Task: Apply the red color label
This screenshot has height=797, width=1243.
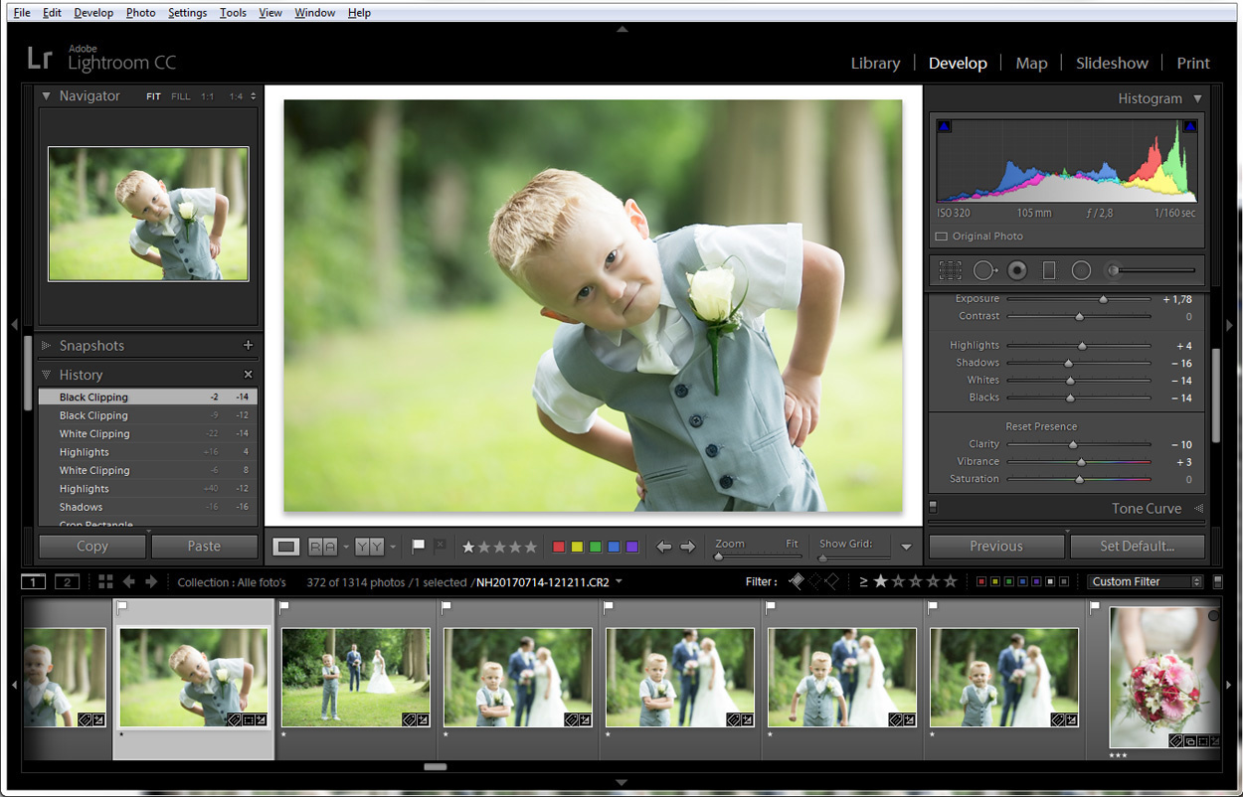Action: click(x=559, y=547)
